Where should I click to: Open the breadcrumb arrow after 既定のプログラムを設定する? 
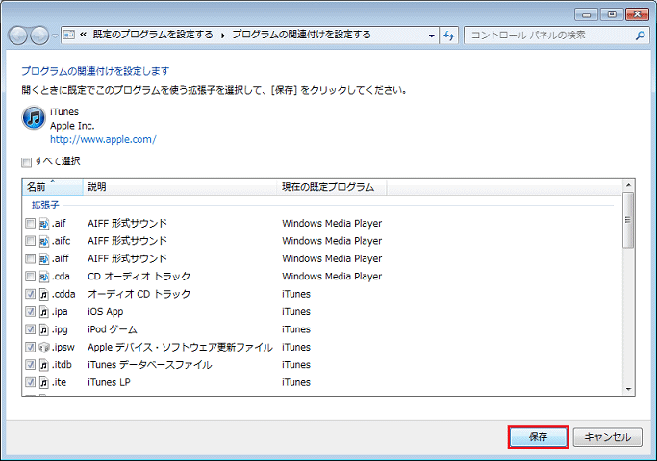click(x=223, y=36)
